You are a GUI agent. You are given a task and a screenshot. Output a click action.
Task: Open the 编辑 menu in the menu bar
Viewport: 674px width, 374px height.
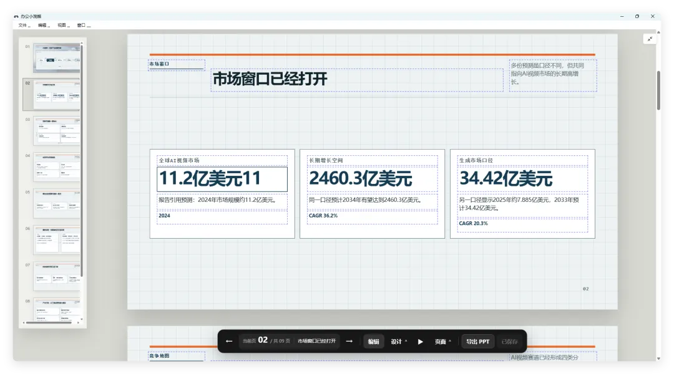(x=44, y=26)
